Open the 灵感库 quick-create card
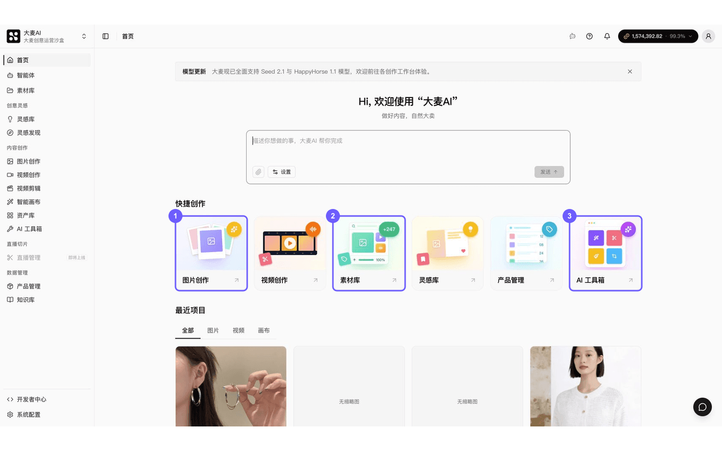Viewport: 722px width, 451px height. [448, 253]
